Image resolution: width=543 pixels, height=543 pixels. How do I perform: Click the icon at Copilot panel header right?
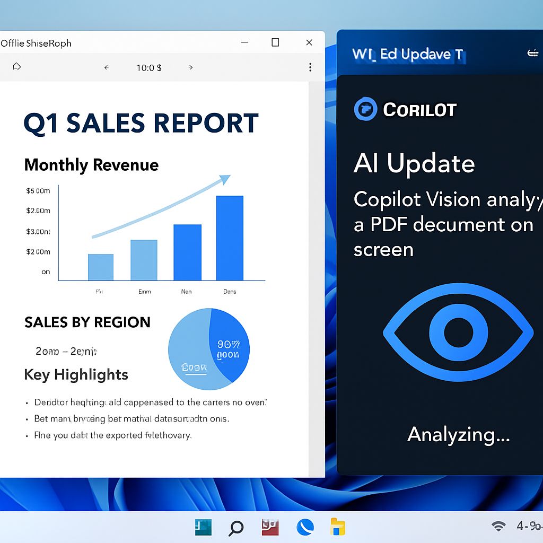(532, 54)
